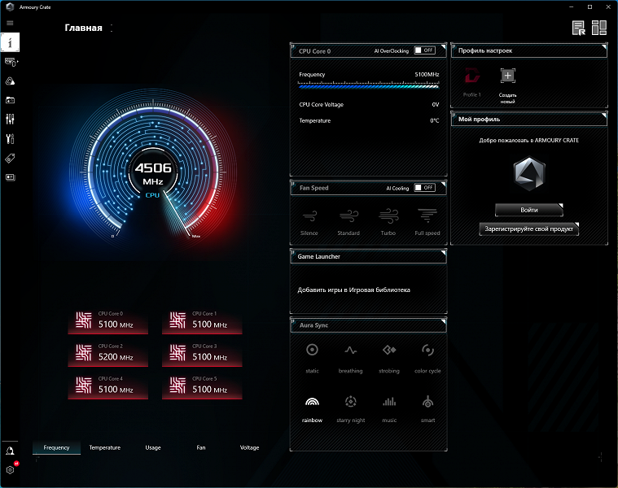Choose starry night Aura effect
618x488 pixels.
351,408
